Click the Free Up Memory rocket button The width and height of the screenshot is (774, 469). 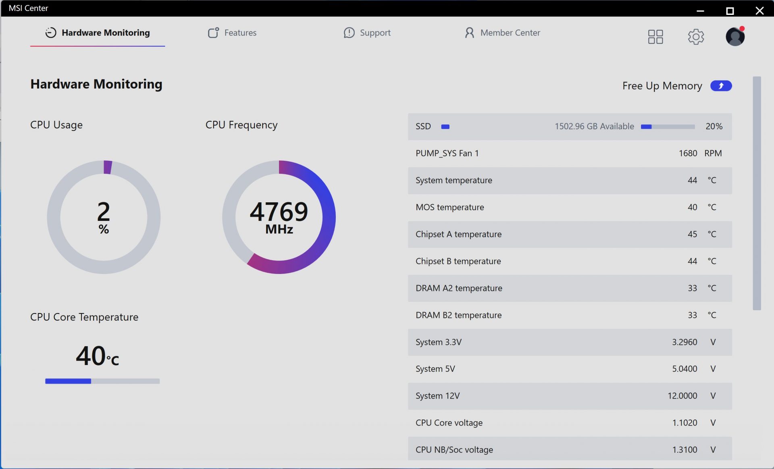point(721,86)
